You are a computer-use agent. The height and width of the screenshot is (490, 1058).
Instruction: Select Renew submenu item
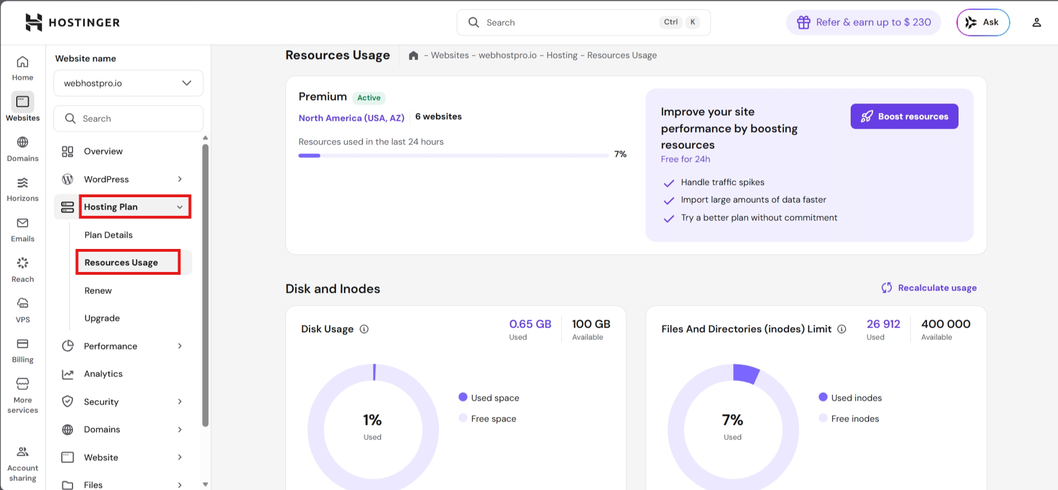pos(98,291)
